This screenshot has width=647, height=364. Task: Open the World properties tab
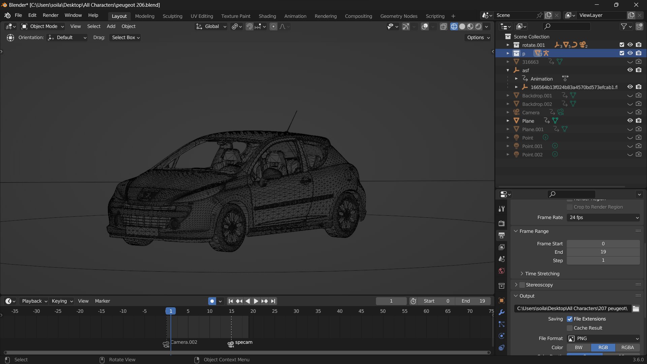pyautogui.click(x=501, y=271)
